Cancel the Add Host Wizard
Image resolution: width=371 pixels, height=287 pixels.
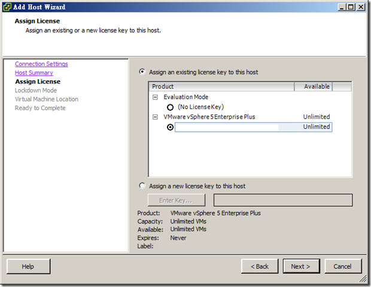343,267
